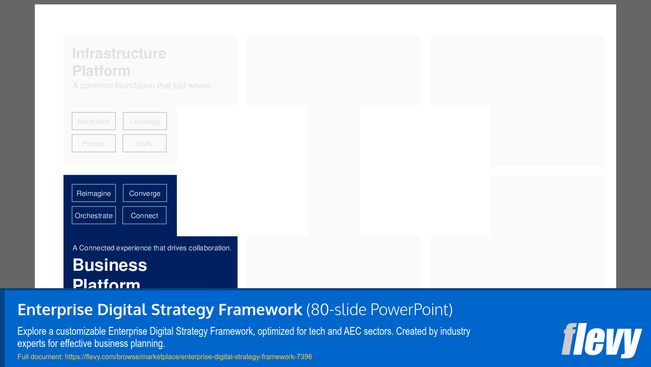Click the Converge box
This screenshot has width=651, height=367.
tap(144, 193)
